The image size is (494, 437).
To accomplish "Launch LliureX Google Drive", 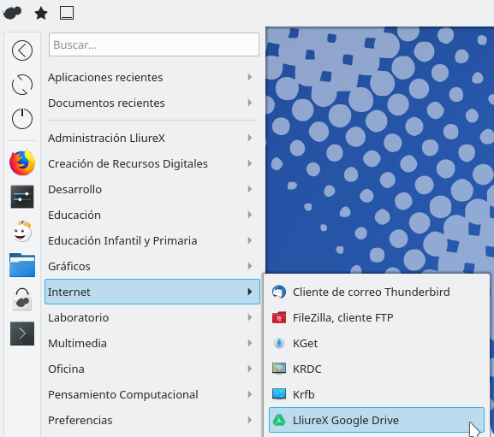I will point(377,421).
